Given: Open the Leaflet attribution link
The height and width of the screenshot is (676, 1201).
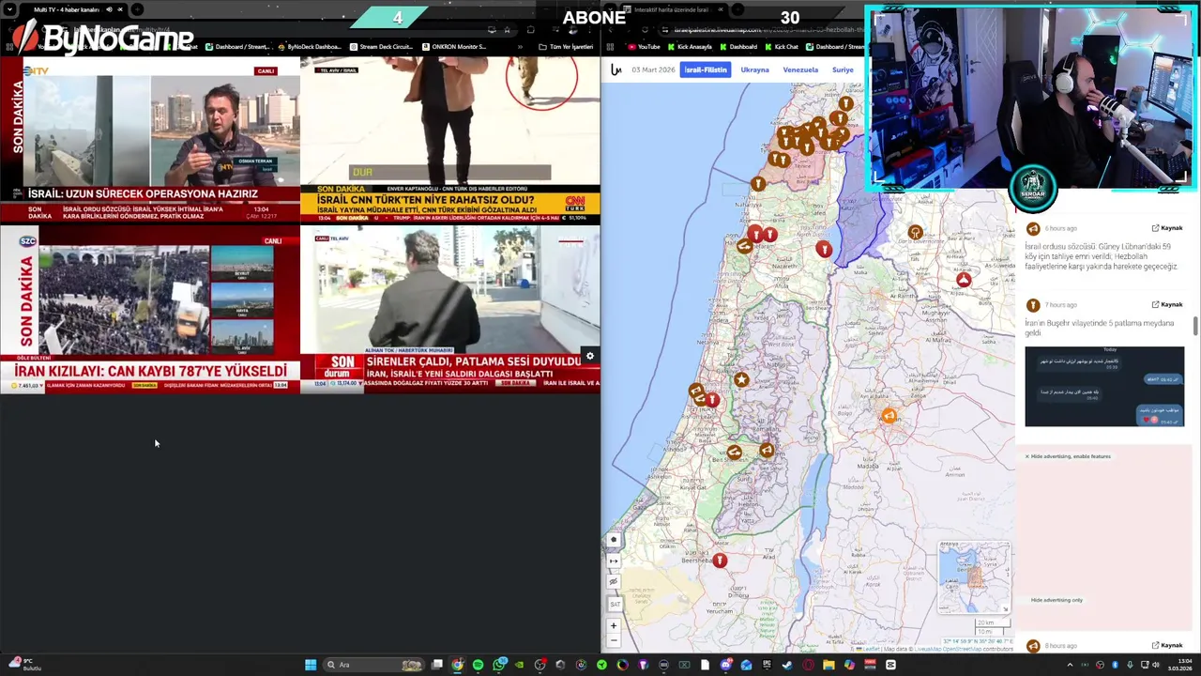Looking at the screenshot, I should click(871, 649).
